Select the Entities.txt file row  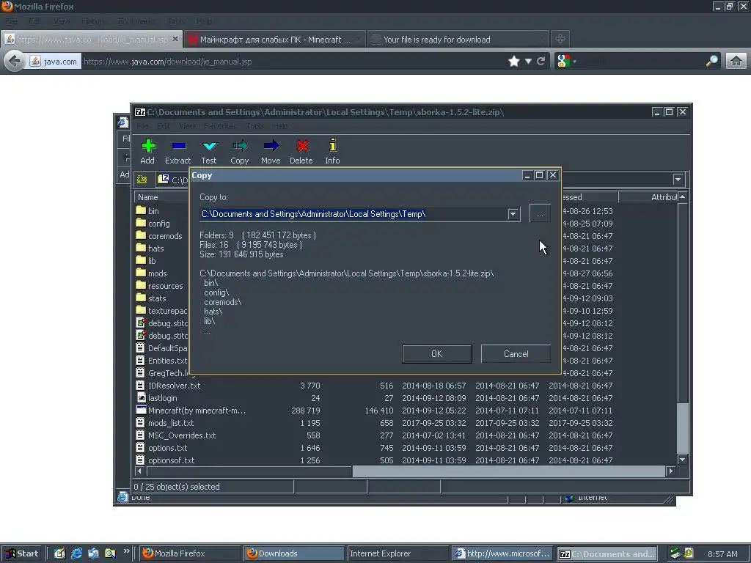(162, 361)
